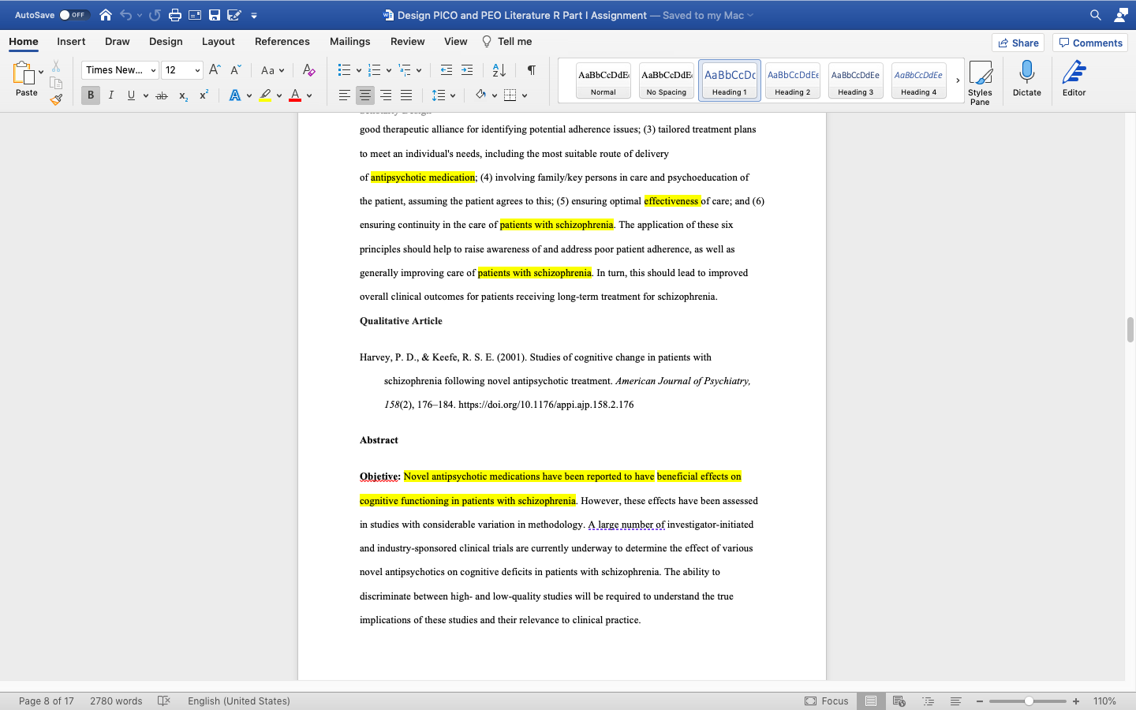This screenshot has width=1136, height=710.
Task: Apply superscript formatting
Action: 204,95
